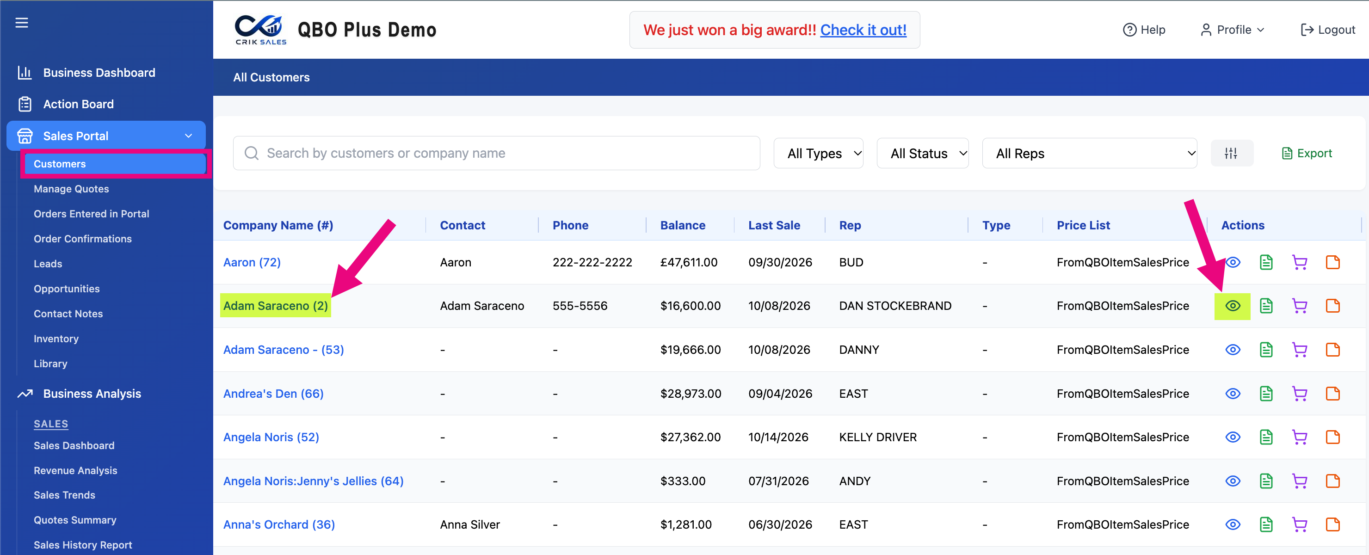
Task: Click eye icon for Angela Noris:Jenny's Jellies (64)
Action: tap(1233, 481)
